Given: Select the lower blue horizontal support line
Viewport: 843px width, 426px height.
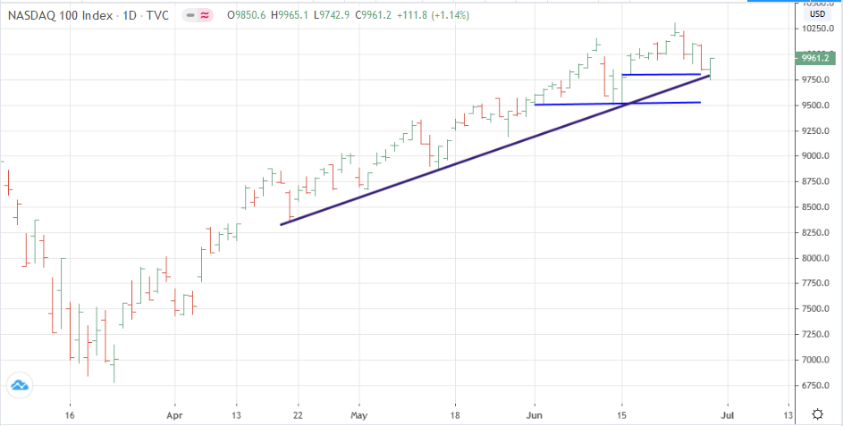Looking at the screenshot, I should pos(617,104).
